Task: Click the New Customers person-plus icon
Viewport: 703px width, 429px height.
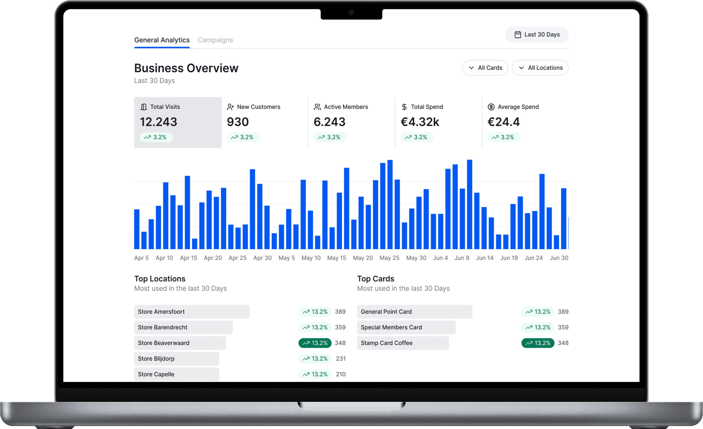Action: pyautogui.click(x=230, y=107)
